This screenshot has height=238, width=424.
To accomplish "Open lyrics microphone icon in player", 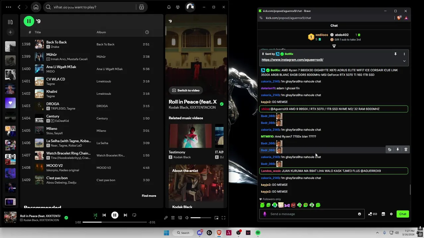I will coord(166,218).
